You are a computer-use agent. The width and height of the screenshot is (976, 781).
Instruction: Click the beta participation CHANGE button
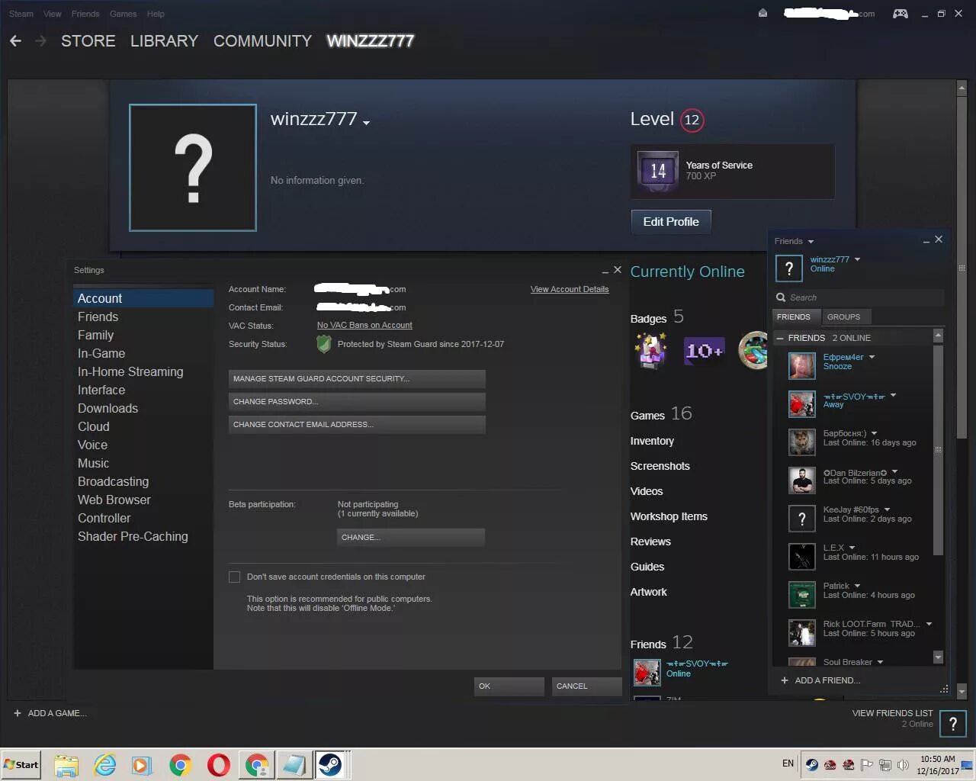coord(411,537)
